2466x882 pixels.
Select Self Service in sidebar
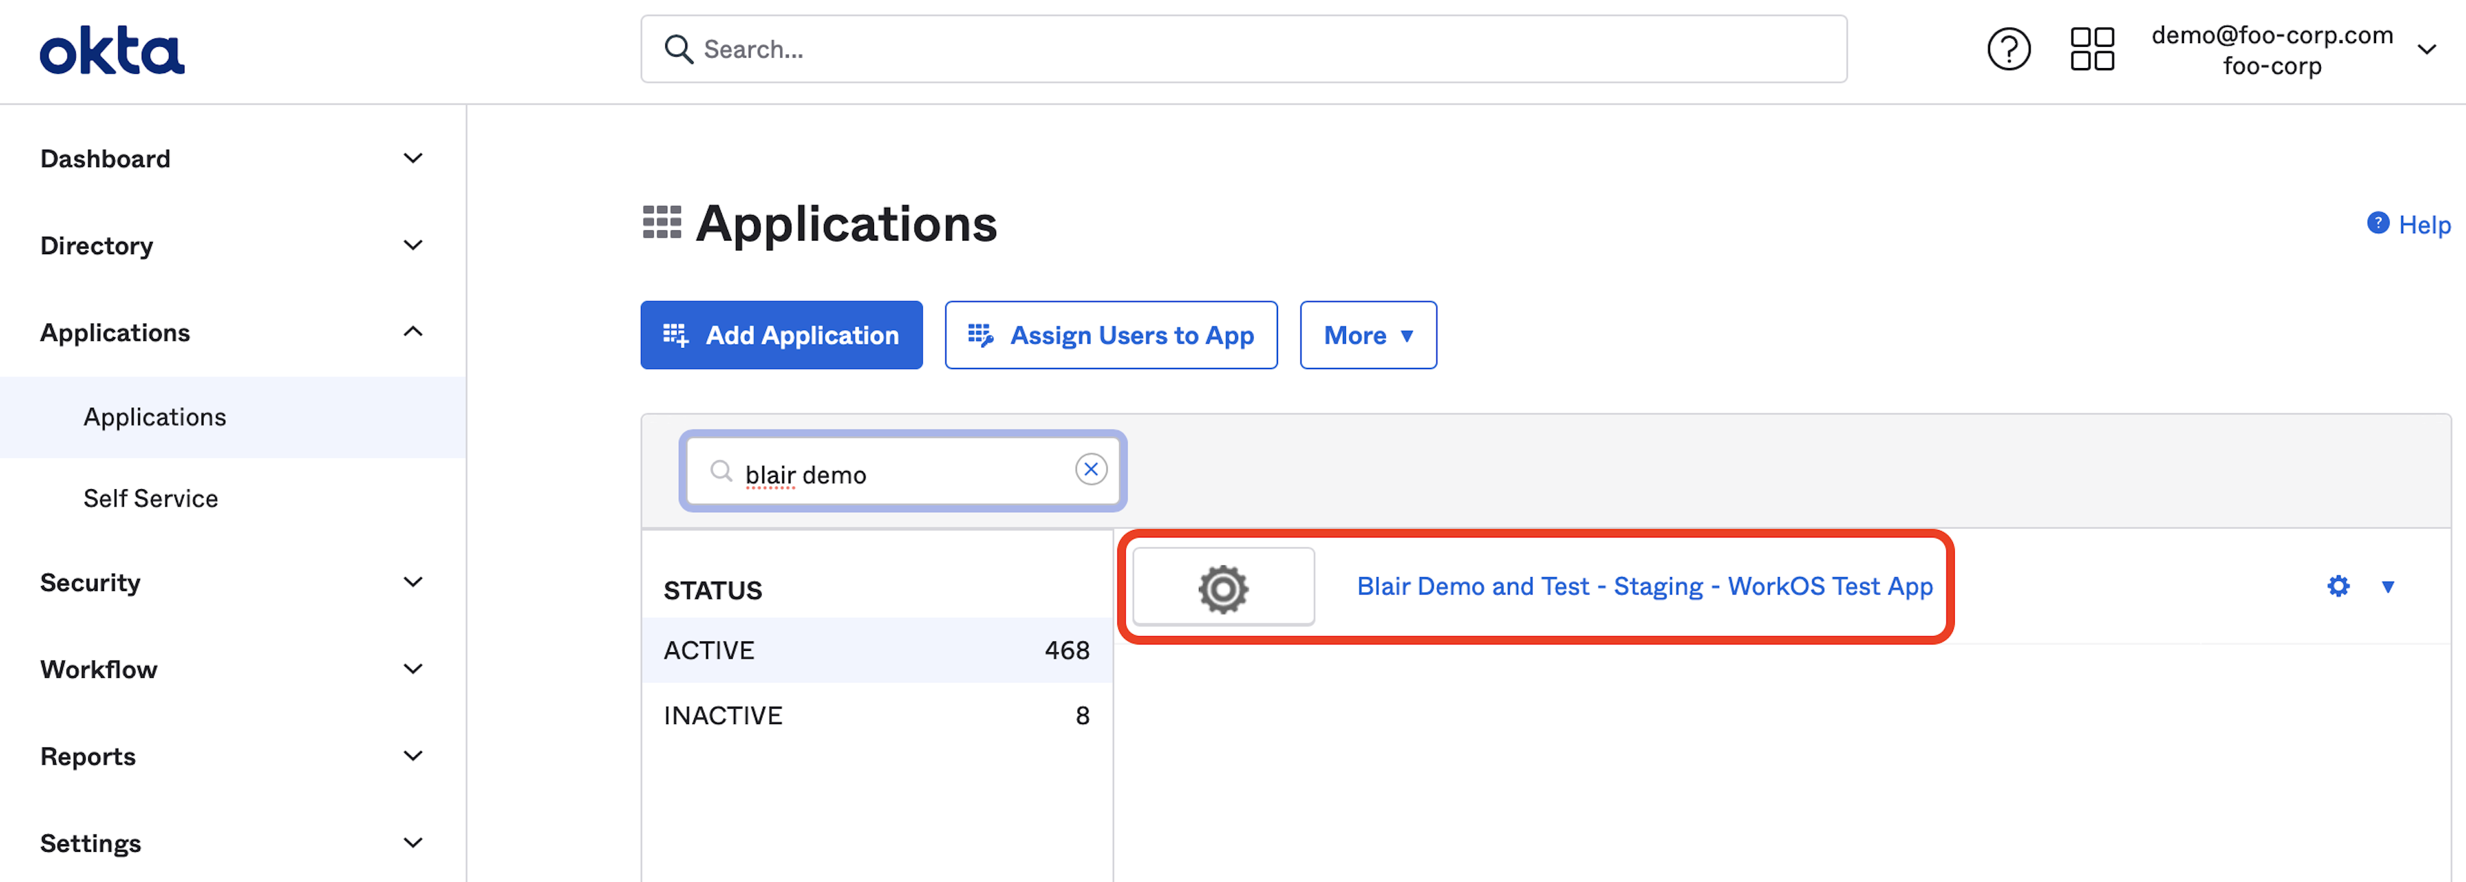coord(150,498)
